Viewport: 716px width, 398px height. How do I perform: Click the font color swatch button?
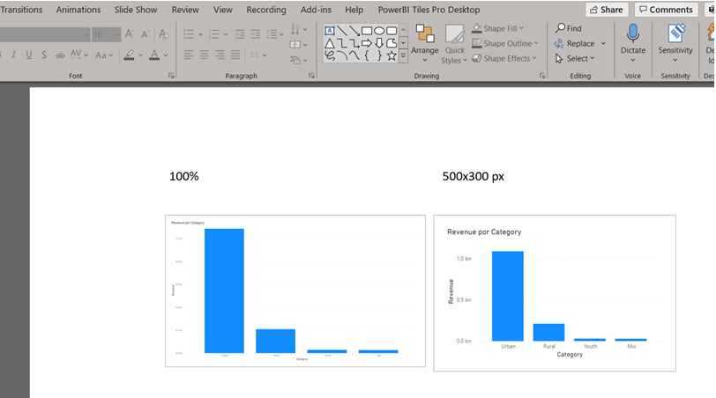[155, 55]
